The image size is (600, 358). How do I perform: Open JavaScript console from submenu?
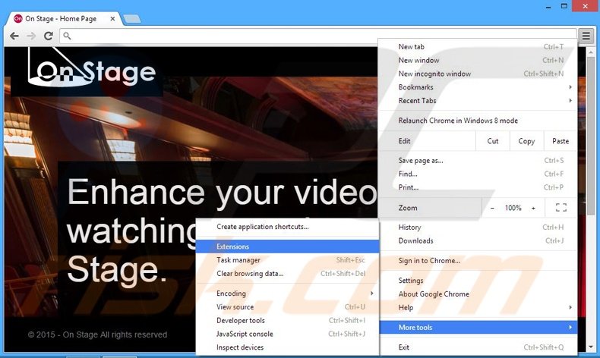pos(287,334)
